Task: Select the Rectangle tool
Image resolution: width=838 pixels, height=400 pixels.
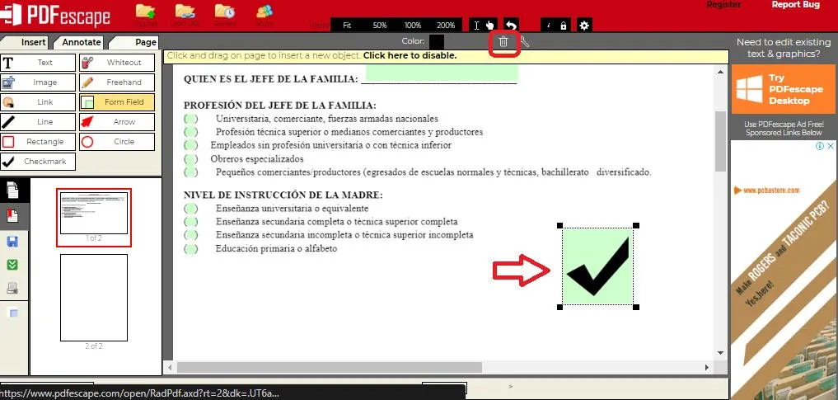Action: (38, 142)
